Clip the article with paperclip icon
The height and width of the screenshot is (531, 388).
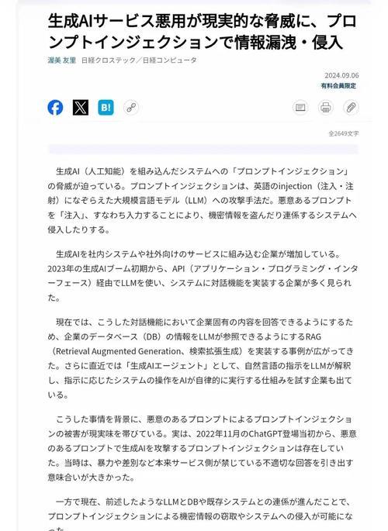point(351,108)
